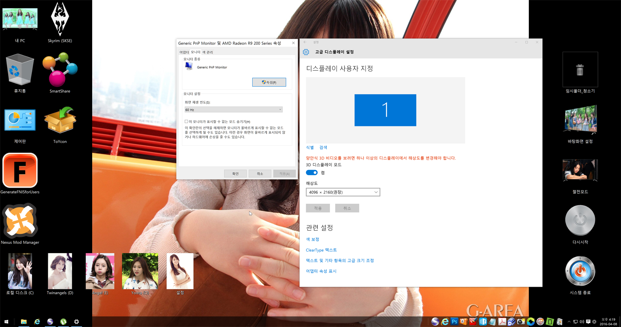Viewport: 621px width, 327px height.
Task: Switch to the 모니터 tab
Action: click(196, 52)
